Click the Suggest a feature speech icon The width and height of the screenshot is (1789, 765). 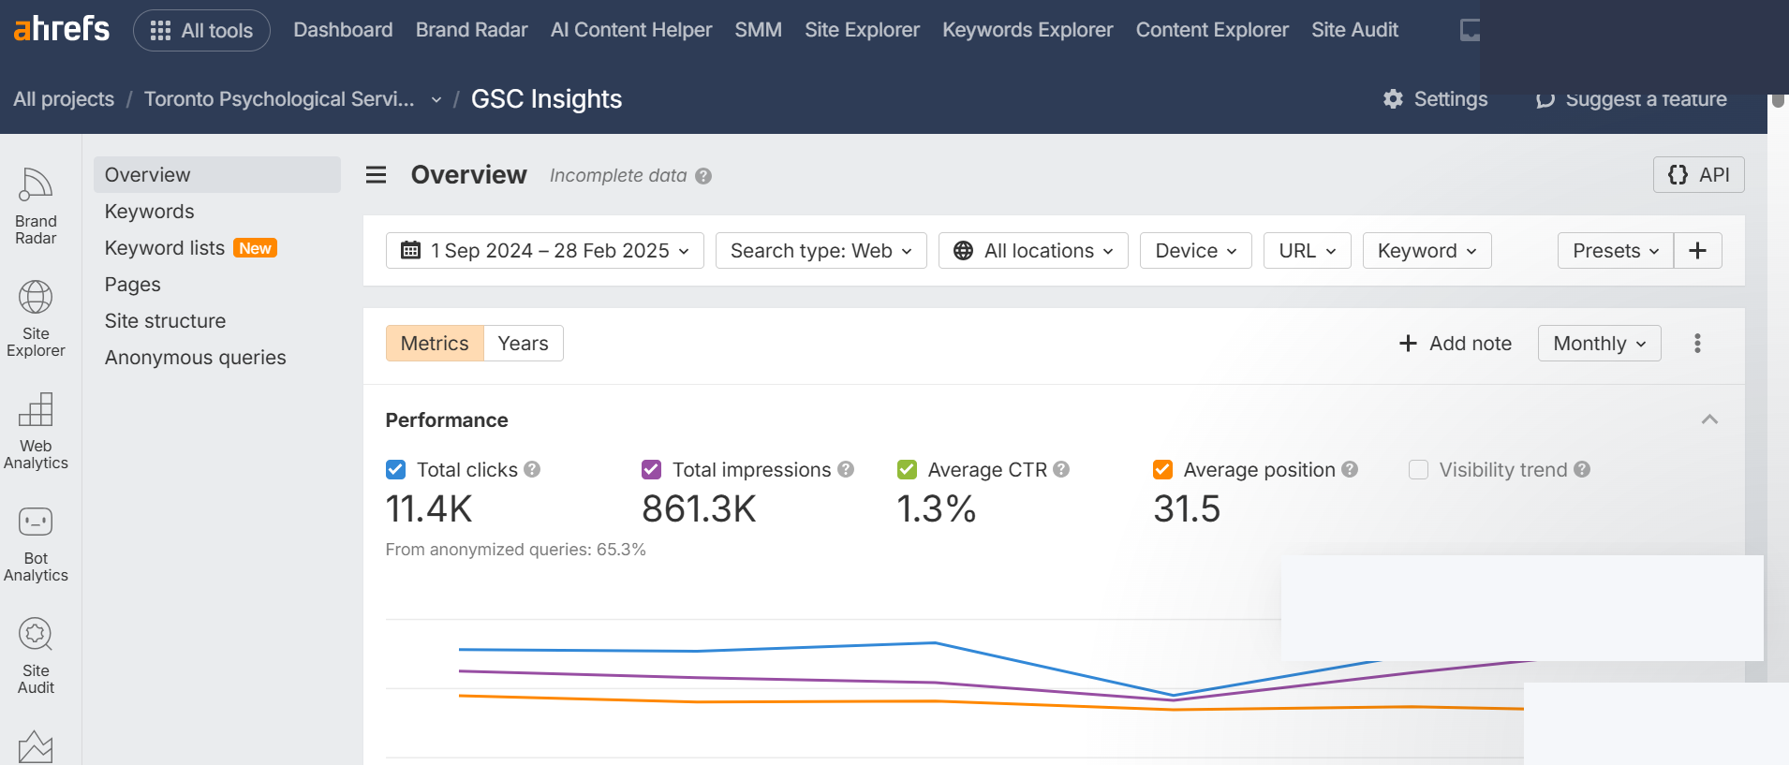1545,99
